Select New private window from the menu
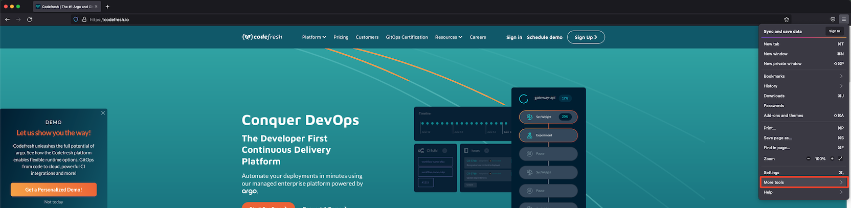The width and height of the screenshot is (851, 208). pos(782,64)
